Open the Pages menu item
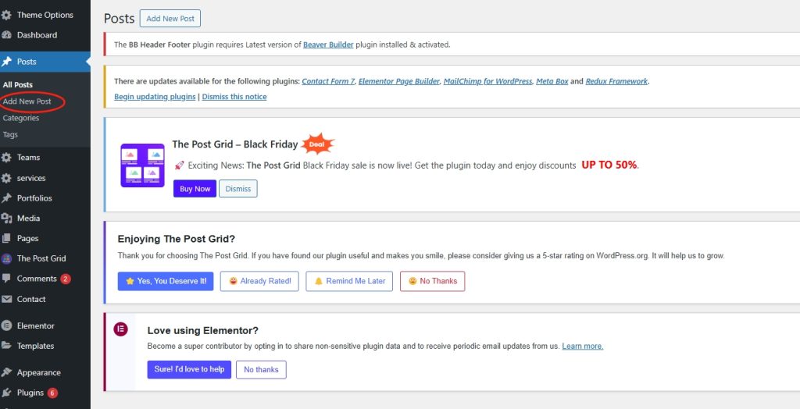 [x=27, y=239]
